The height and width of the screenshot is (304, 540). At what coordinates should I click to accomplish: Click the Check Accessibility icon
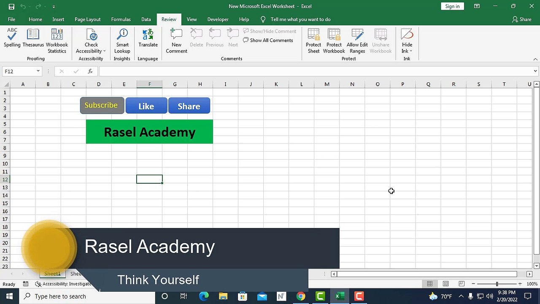click(91, 35)
